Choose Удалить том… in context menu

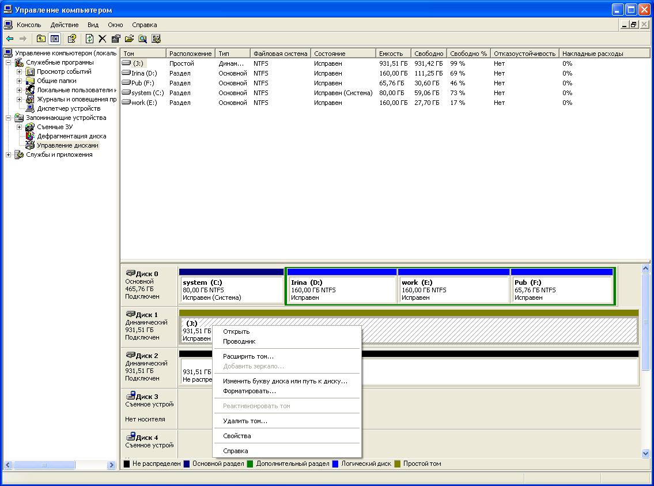click(x=286, y=421)
